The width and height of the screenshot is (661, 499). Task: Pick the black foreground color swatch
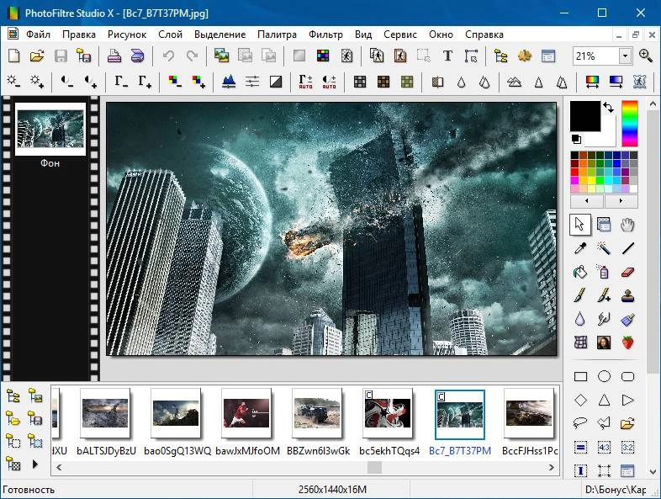pyautogui.click(x=585, y=115)
